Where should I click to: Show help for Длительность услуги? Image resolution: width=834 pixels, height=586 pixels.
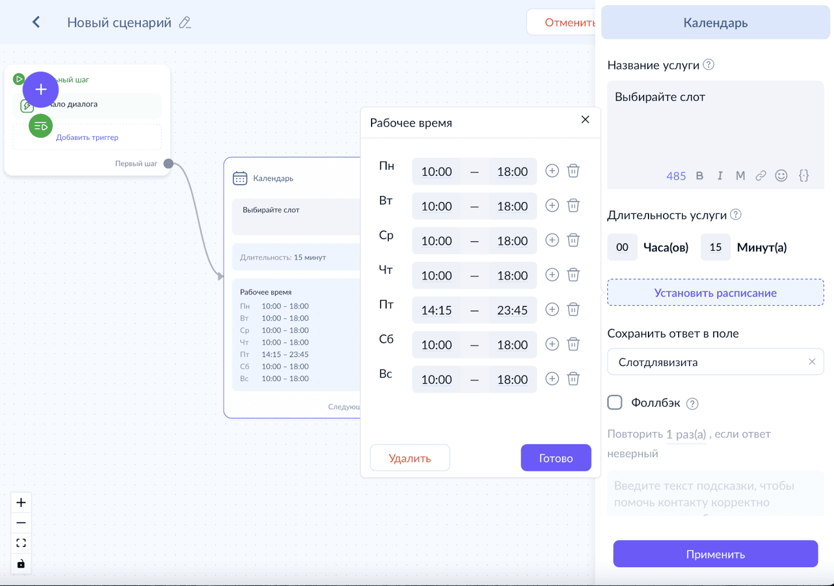click(x=735, y=214)
